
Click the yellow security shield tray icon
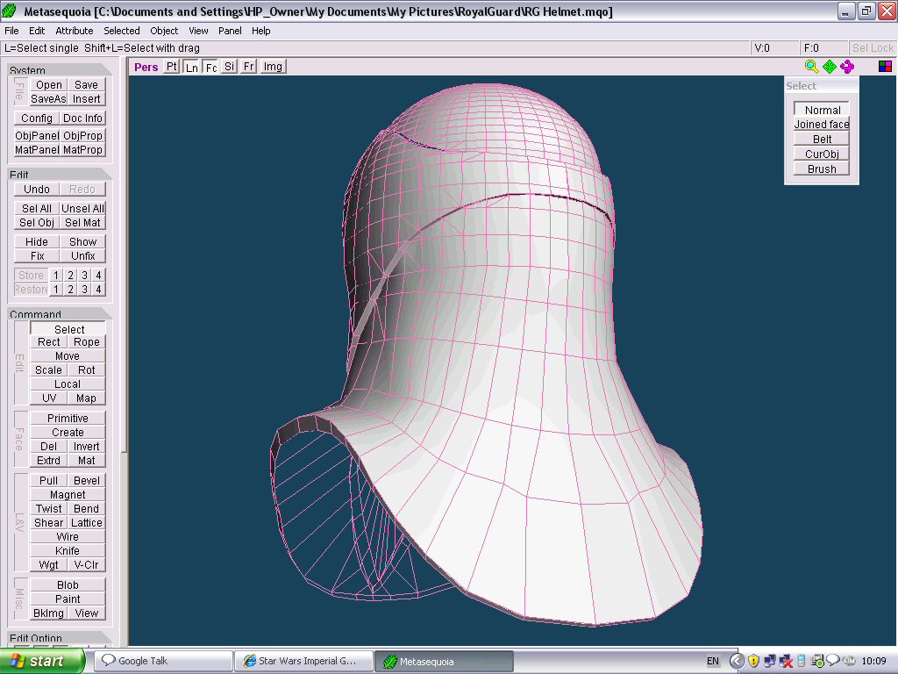tap(753, 661)
